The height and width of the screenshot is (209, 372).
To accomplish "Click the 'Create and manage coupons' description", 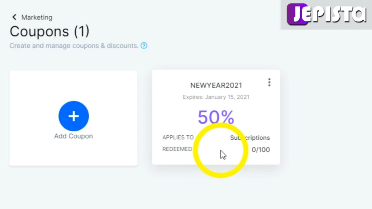I will coord(74,45).
